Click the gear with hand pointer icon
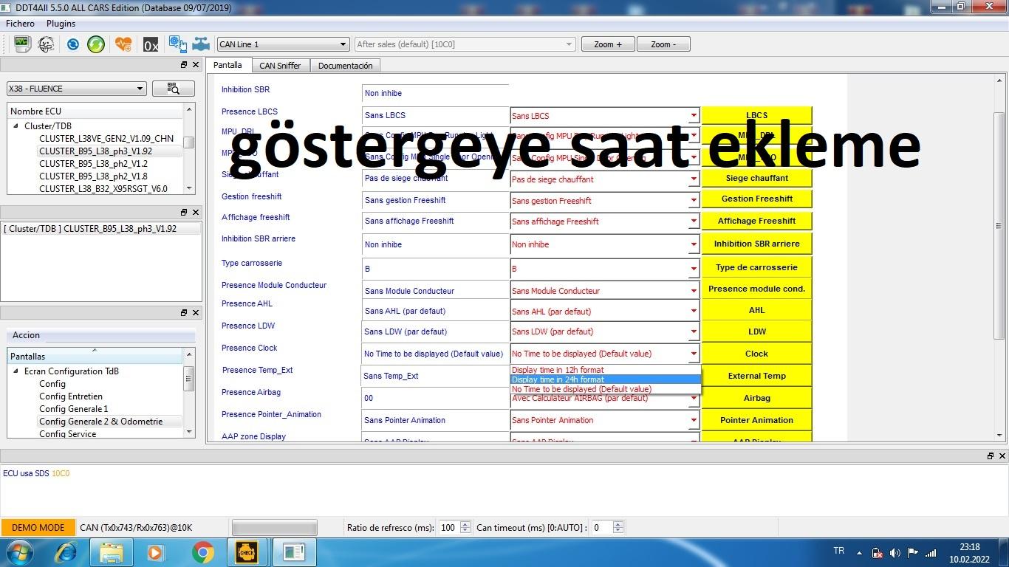 pyautogui.click(x=177, y=44)
